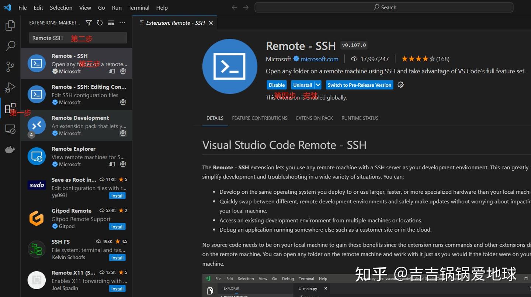
Task: Open the Source Control view
Action: click(10, 66)
